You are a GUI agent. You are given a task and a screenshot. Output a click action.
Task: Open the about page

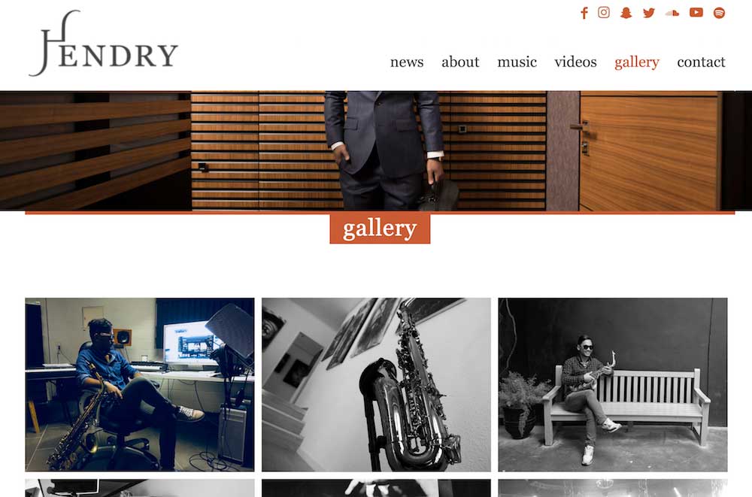point(460,62)
